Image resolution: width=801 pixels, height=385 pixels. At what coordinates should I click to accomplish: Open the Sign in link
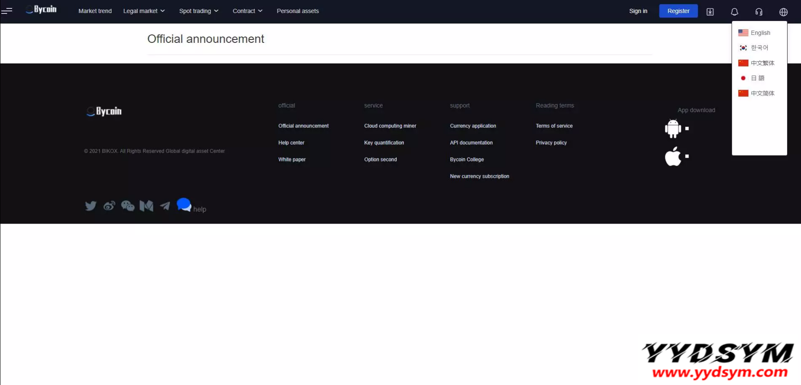tap(638, 11)
